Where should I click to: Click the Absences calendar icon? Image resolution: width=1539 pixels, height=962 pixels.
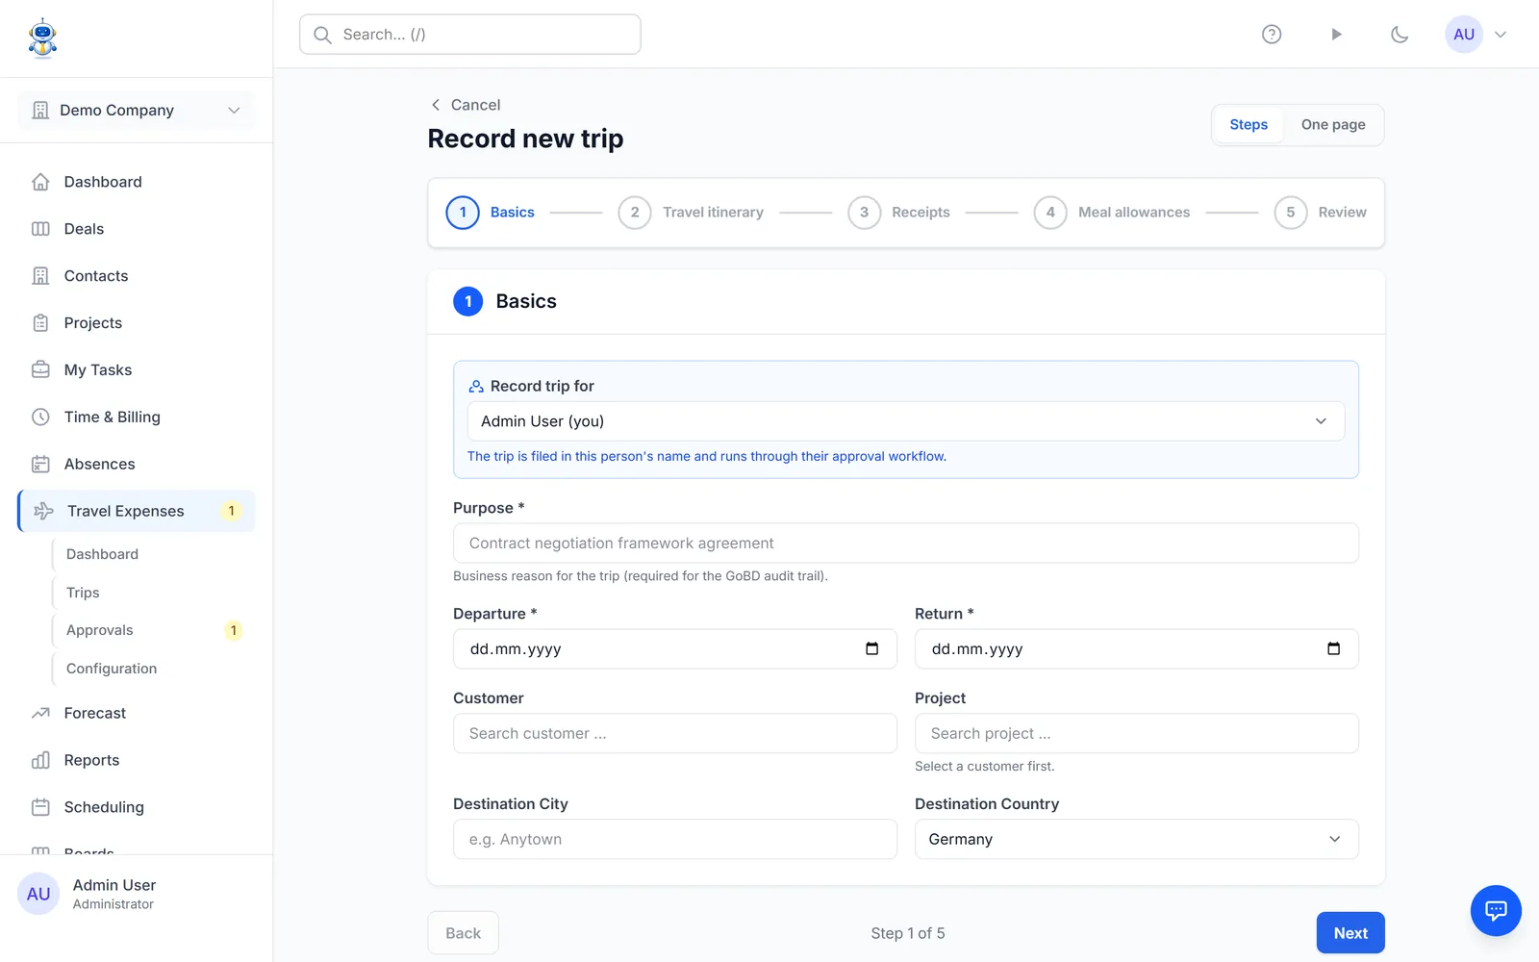(x=40, y=465)
